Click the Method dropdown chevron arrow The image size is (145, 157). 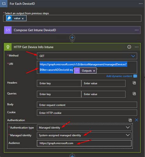[133, 56]
